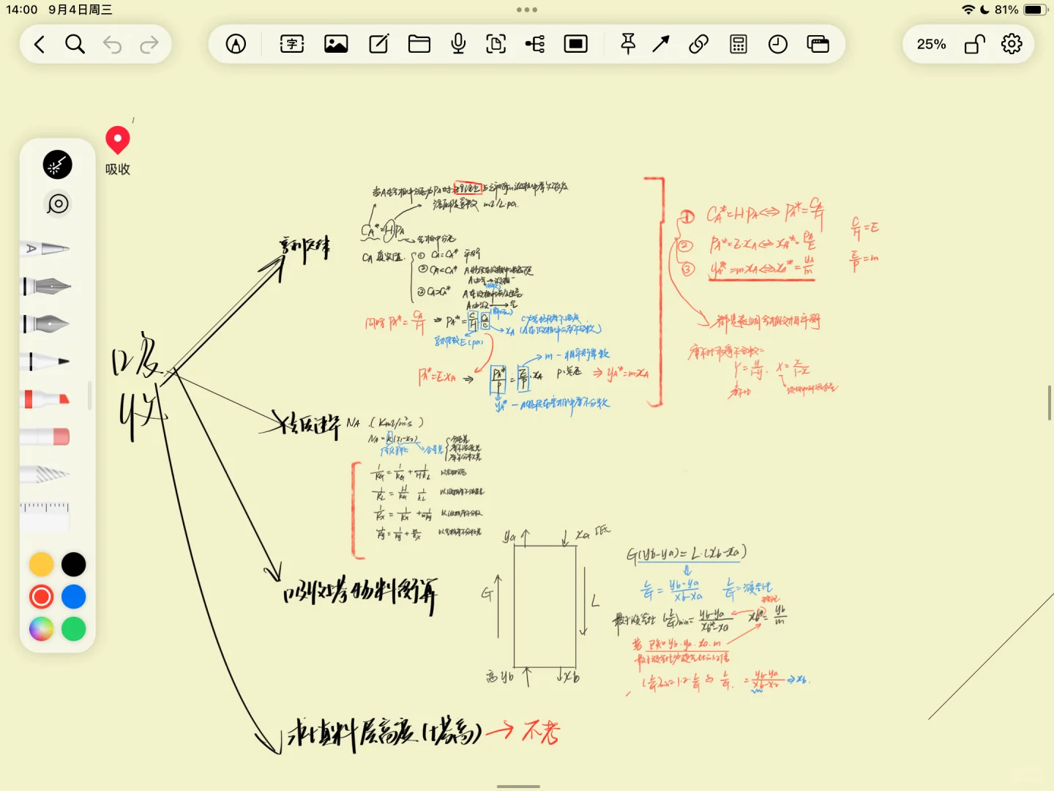The image size is (1054, 791).
Task: Open the note edit pencil-square icon
Action: [x=379, y=45]
